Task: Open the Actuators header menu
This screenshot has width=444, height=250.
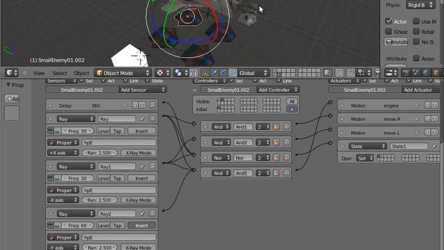Action: [344, 81]
